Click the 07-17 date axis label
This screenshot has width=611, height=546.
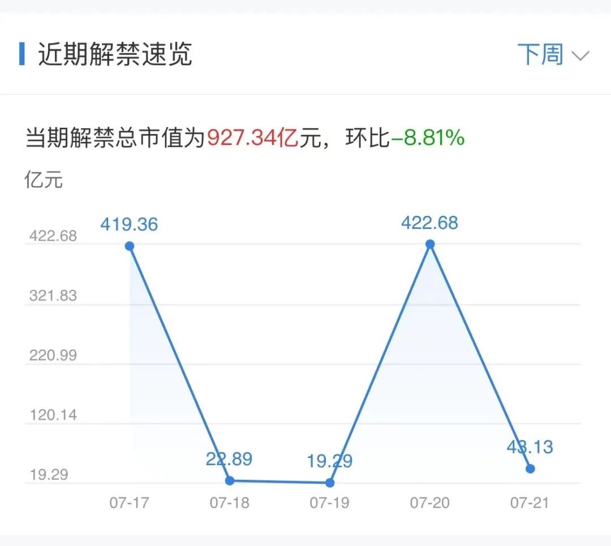129,503
